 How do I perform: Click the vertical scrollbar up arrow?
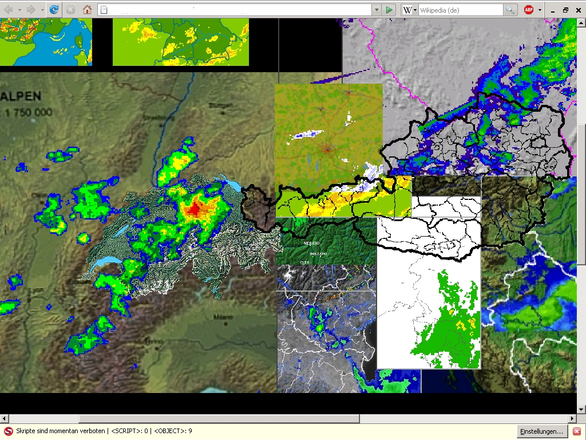581,22
